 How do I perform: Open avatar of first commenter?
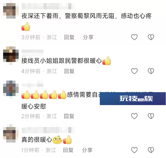click(x=11, y=11)
